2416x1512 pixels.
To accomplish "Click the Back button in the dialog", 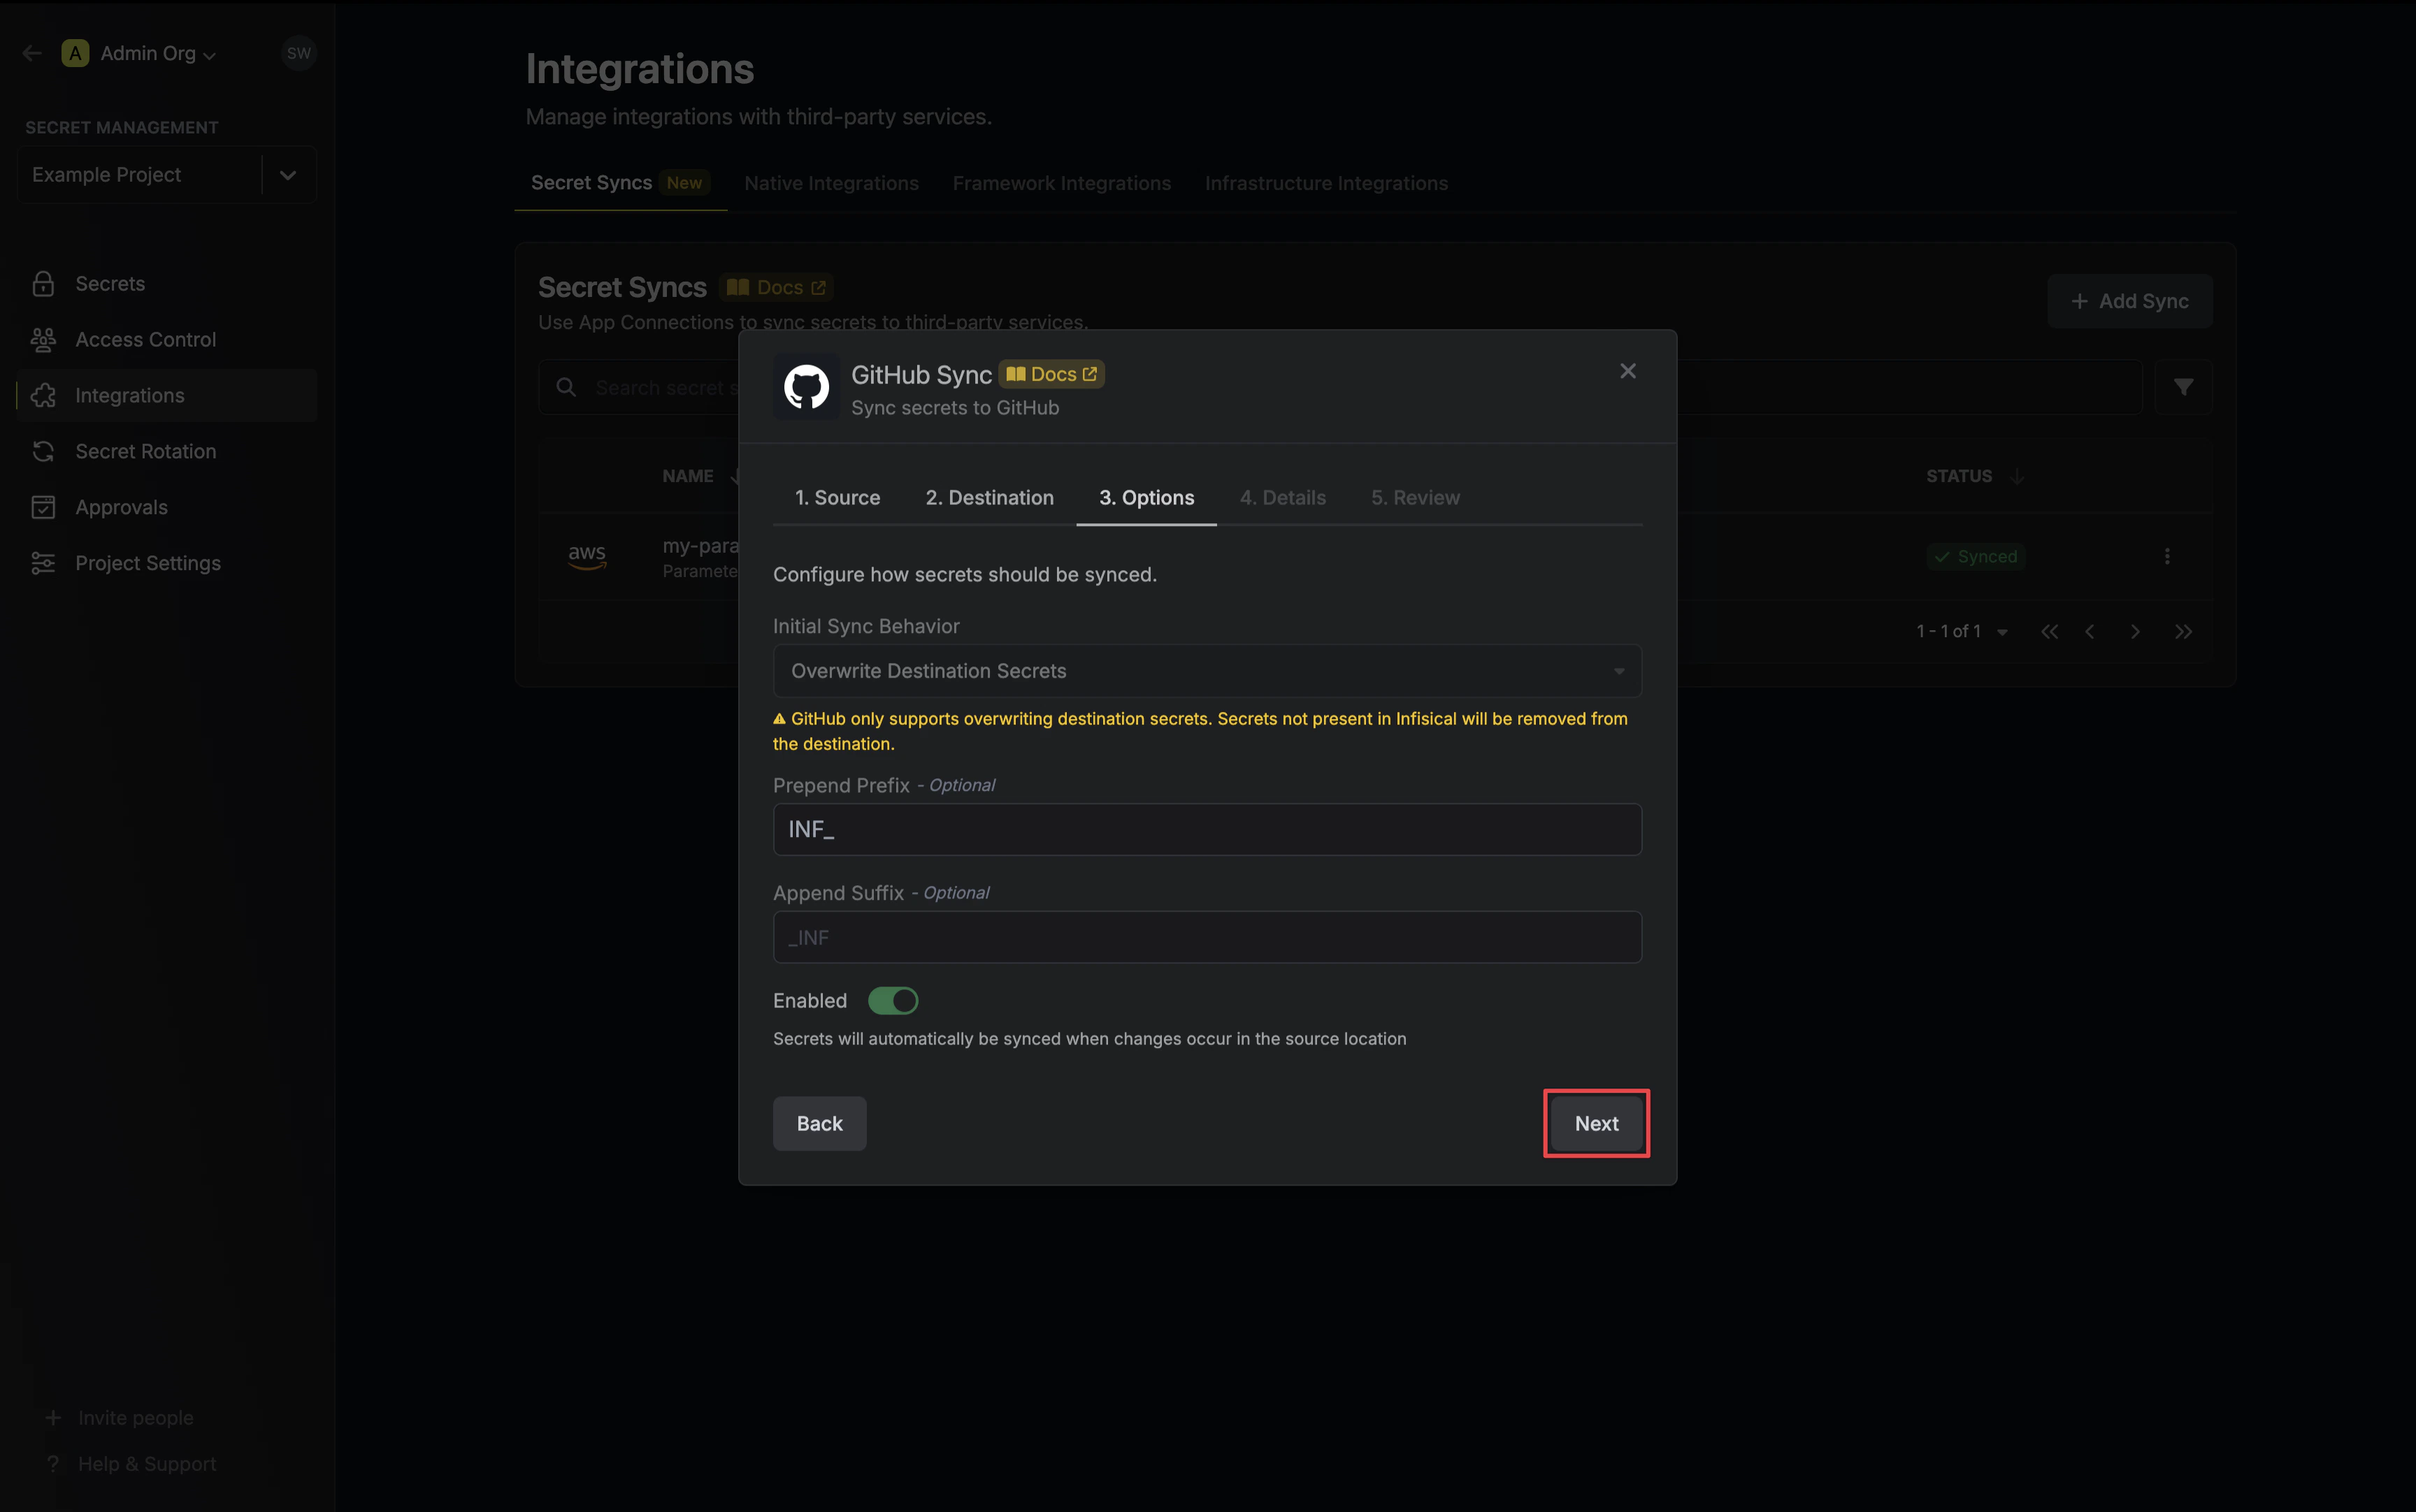I will 819,1123.
